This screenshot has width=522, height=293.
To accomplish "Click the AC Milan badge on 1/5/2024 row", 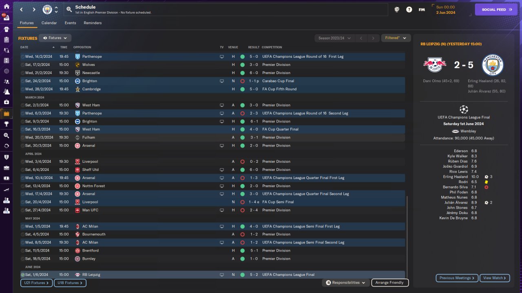I will (x=77, y=226).
